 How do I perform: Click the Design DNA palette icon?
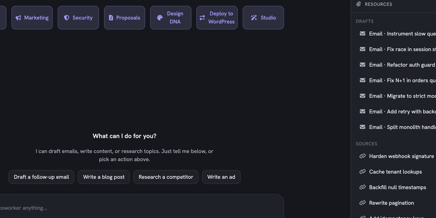click(160, 18)
